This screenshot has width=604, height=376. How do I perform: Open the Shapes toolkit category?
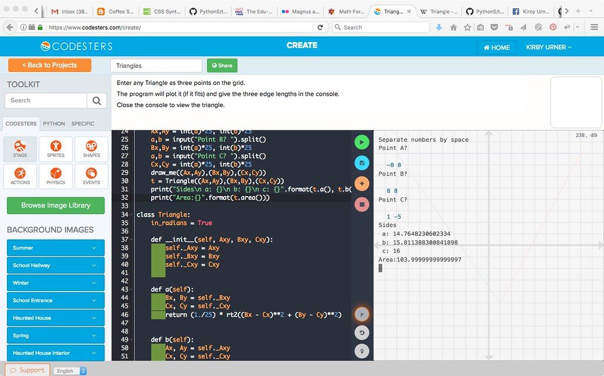(91, 149)
